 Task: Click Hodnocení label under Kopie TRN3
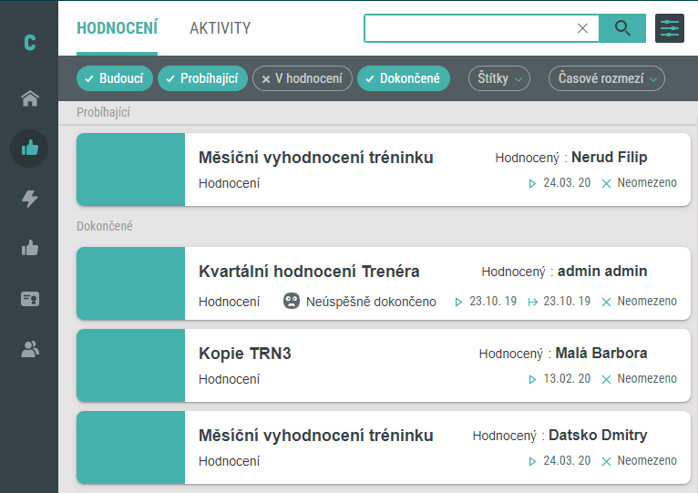(x=229, y=379)
